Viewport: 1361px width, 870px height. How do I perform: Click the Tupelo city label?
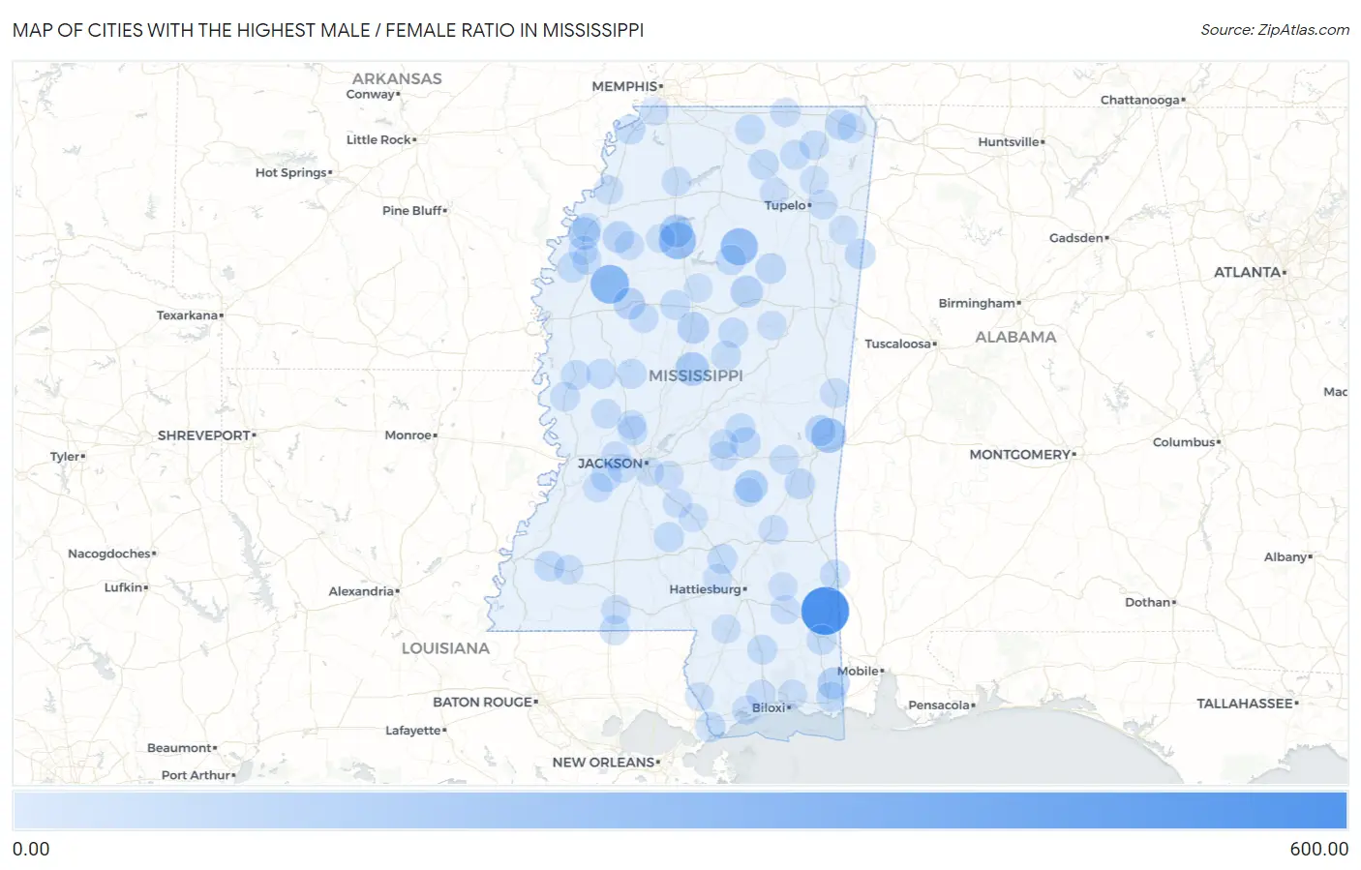point(785,205)
